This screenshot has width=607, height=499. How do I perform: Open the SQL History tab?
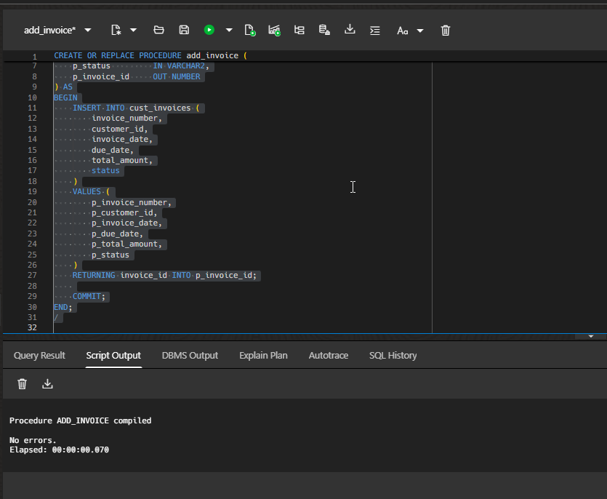(392, 356)
